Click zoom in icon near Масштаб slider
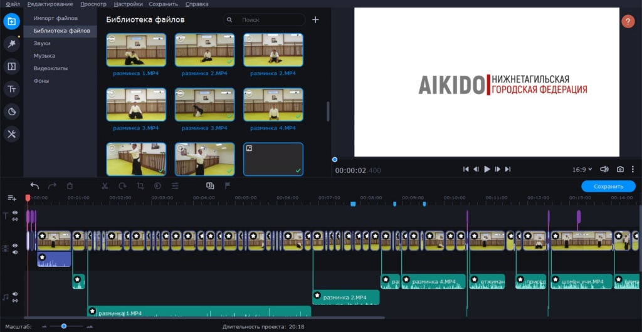The width and height of the screenshot is (642, 332). (90, 326)
